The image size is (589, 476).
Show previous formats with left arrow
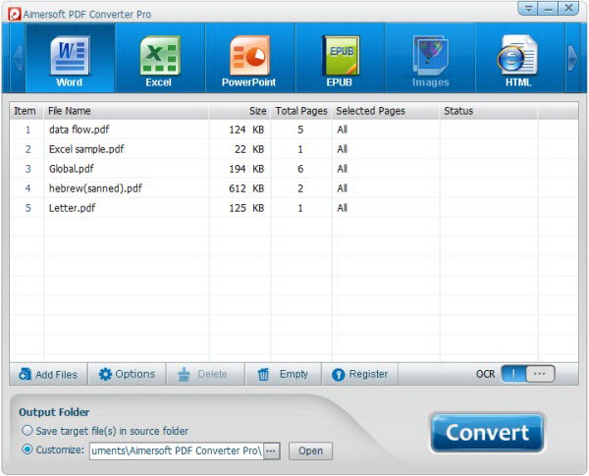[18, 58]
